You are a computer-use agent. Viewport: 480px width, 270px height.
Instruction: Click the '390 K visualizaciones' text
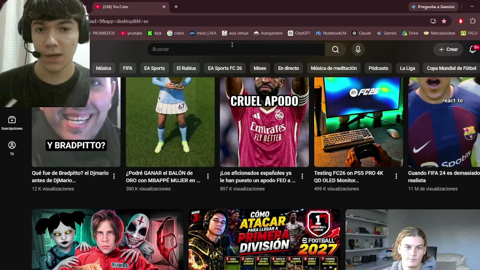pos(148,189)
